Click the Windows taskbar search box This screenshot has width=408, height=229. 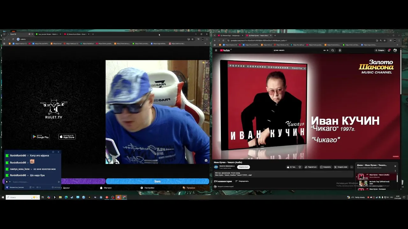pos(22,197)
